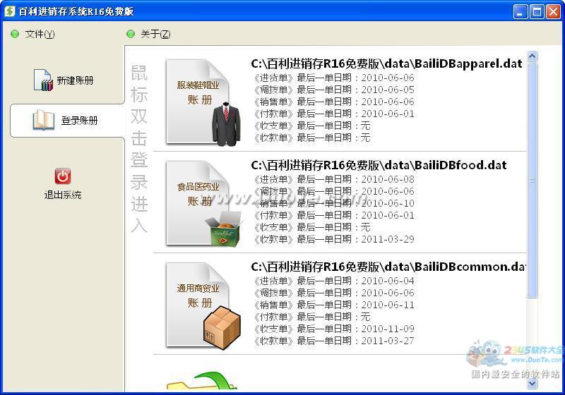Click food 销售单 date 2010-06-10
This screenshot has width=565, height=395.
[x=388, y=203]
